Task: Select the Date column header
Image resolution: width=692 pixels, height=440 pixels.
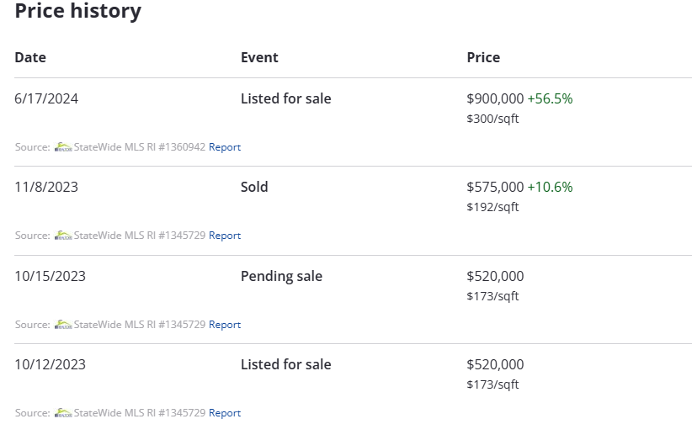Action: [30, 57]
